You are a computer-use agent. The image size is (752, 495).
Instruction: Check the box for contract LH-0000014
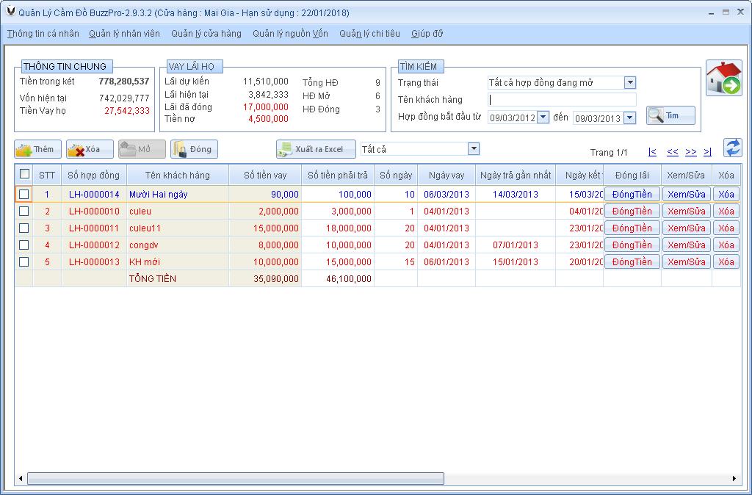(24, 195)
